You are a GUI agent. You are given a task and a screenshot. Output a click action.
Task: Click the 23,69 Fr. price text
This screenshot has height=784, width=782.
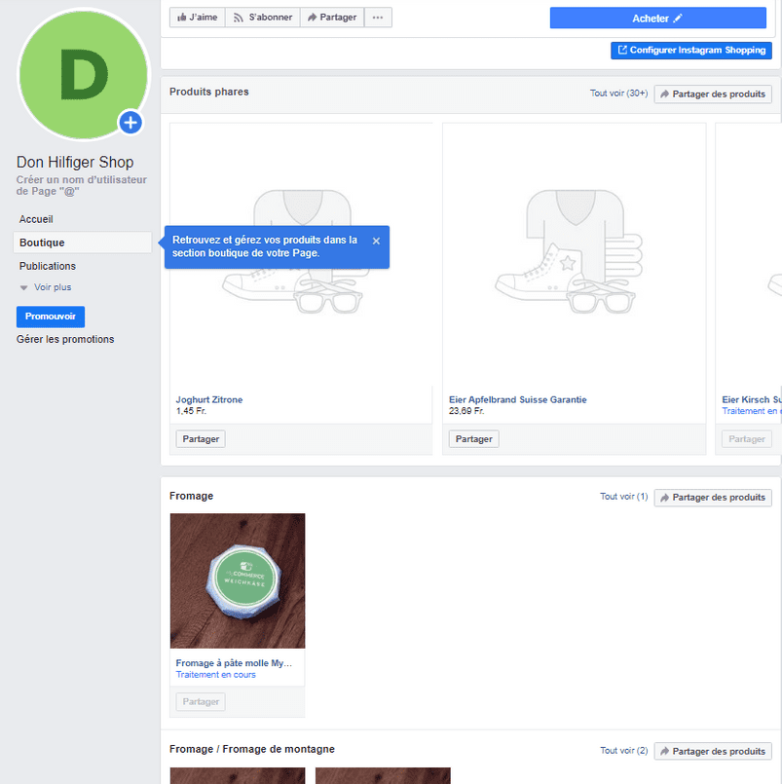point(466,411)
